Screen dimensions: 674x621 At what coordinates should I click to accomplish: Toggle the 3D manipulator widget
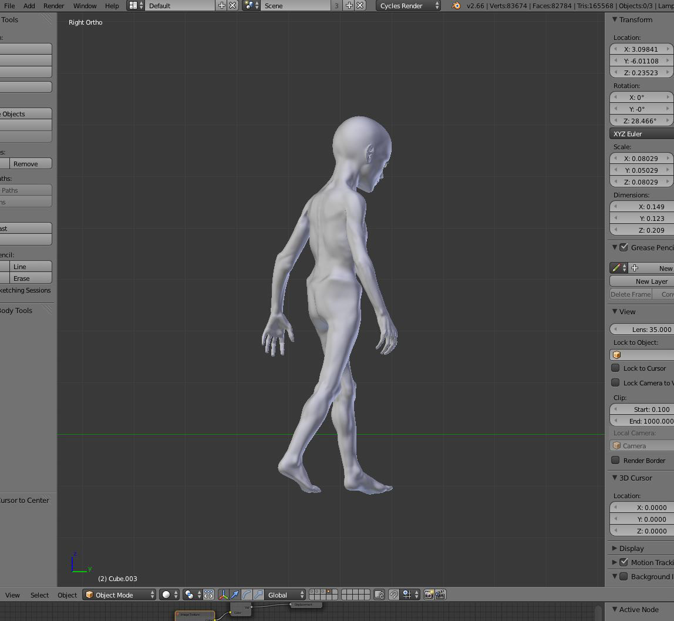(224, 595)
